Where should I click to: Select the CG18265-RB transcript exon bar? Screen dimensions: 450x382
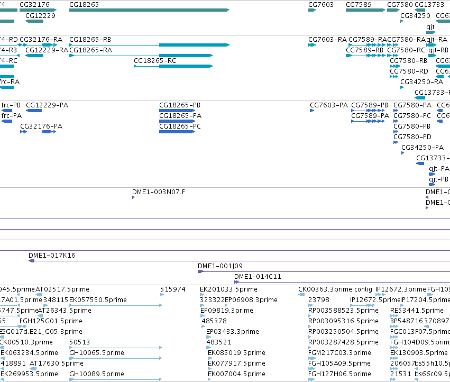[x=194, y=45]
